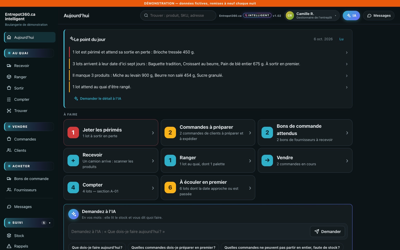Click Demander le détail à l'IA link
The image size is (400, 250).
(x=97, y=98)
